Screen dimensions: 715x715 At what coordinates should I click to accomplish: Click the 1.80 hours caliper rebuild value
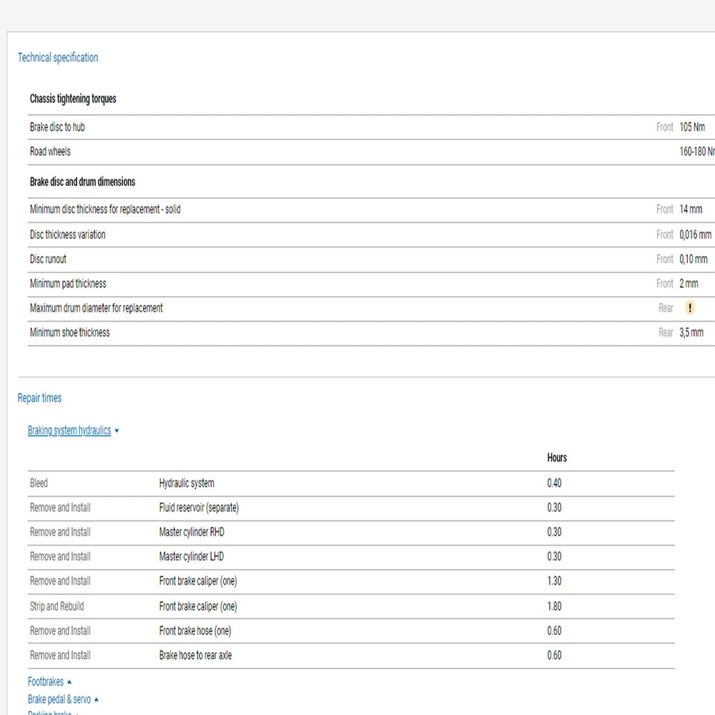pos(554,606)
